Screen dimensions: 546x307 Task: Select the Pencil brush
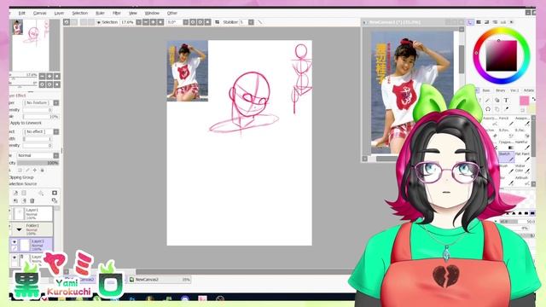[x=506, y=121]
